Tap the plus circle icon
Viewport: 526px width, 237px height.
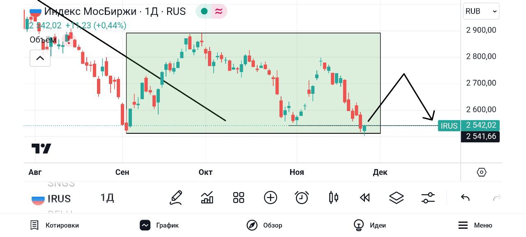(270, 198)
